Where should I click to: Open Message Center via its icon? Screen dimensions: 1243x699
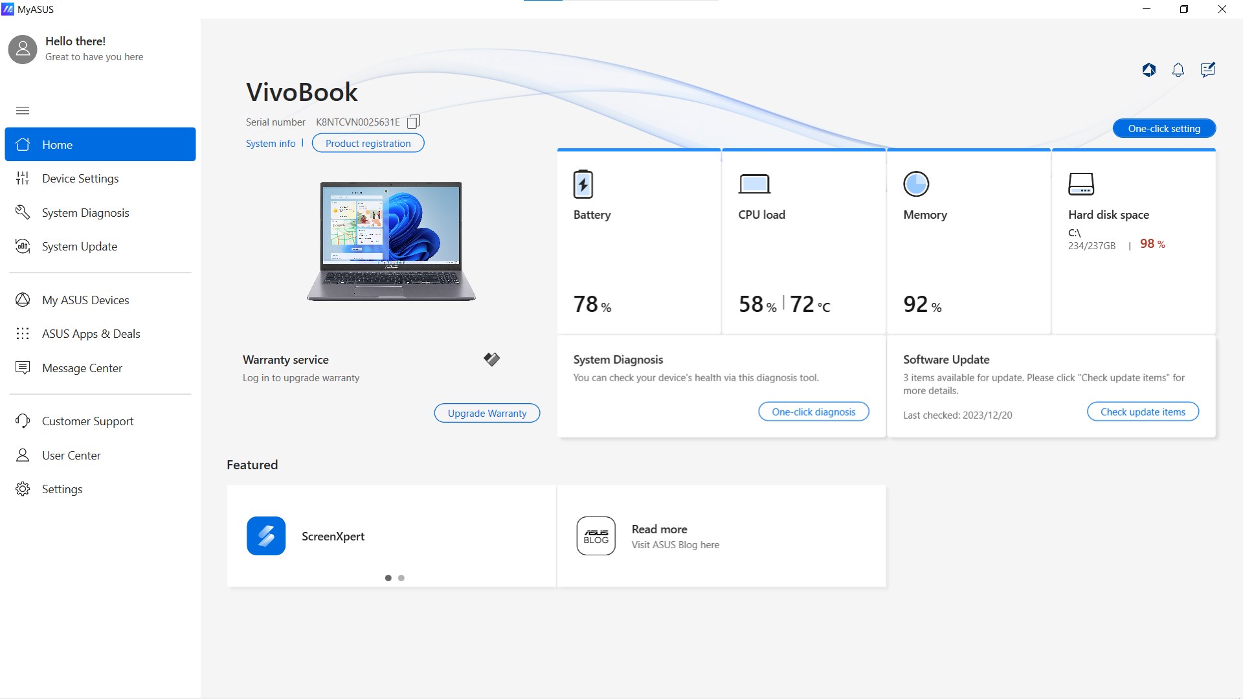click(22, 368)
